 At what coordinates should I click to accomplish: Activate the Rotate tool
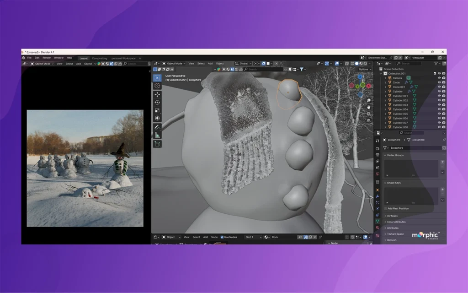click(x=157, y=102)
